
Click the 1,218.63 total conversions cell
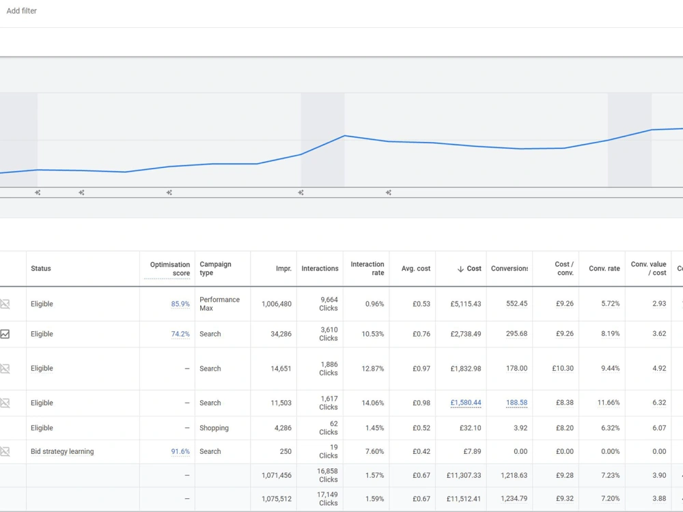pyautogui.click(x=514, y=475)
